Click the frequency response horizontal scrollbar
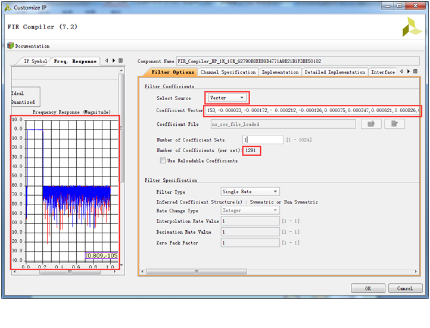Image resolution: width=430 pixels, height=328 pixels. pyautogui.click(x=70, y=272)
